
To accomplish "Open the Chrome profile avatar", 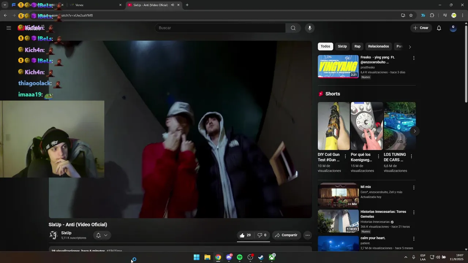I will 454,15.
